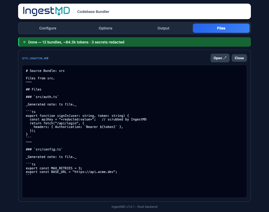This screenshot has height=212, width=269.
Task: Click the IngestMD logo
Action: pos(46,11)
